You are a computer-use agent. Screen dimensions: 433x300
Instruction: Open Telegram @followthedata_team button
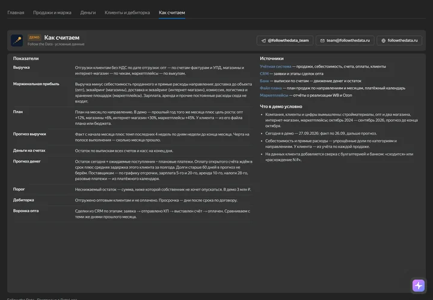284,40
